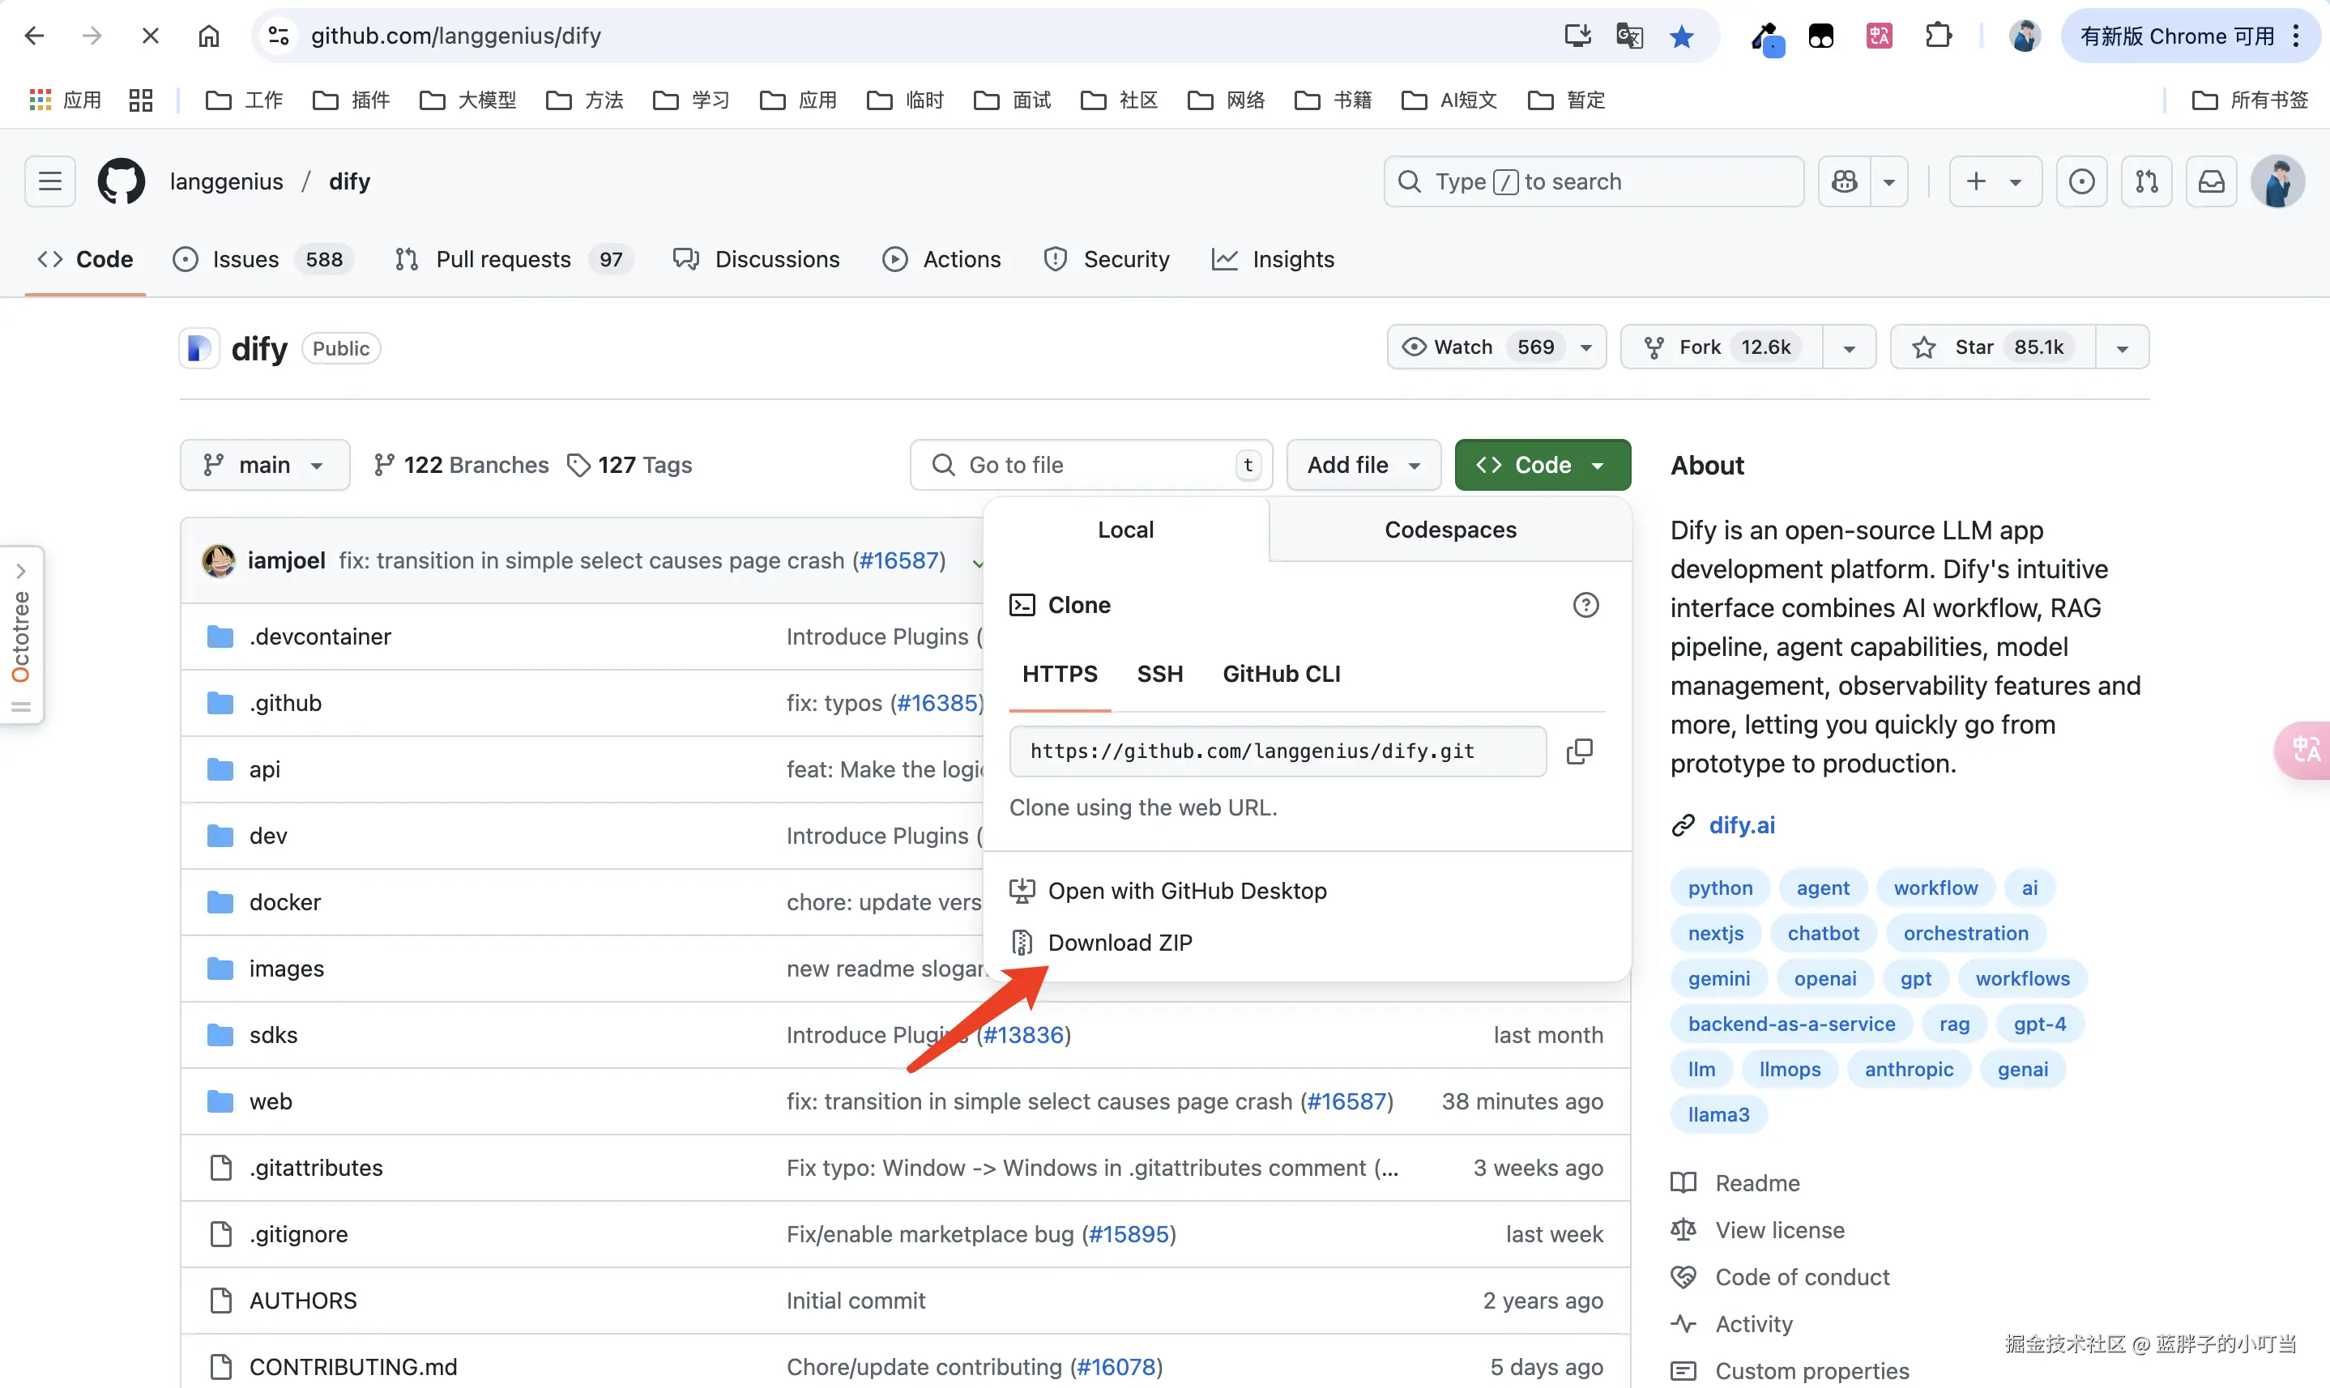Copy the HTTPS clone URL to clipboard
Screen dimensions: 2330x1388
(1580, 751)
